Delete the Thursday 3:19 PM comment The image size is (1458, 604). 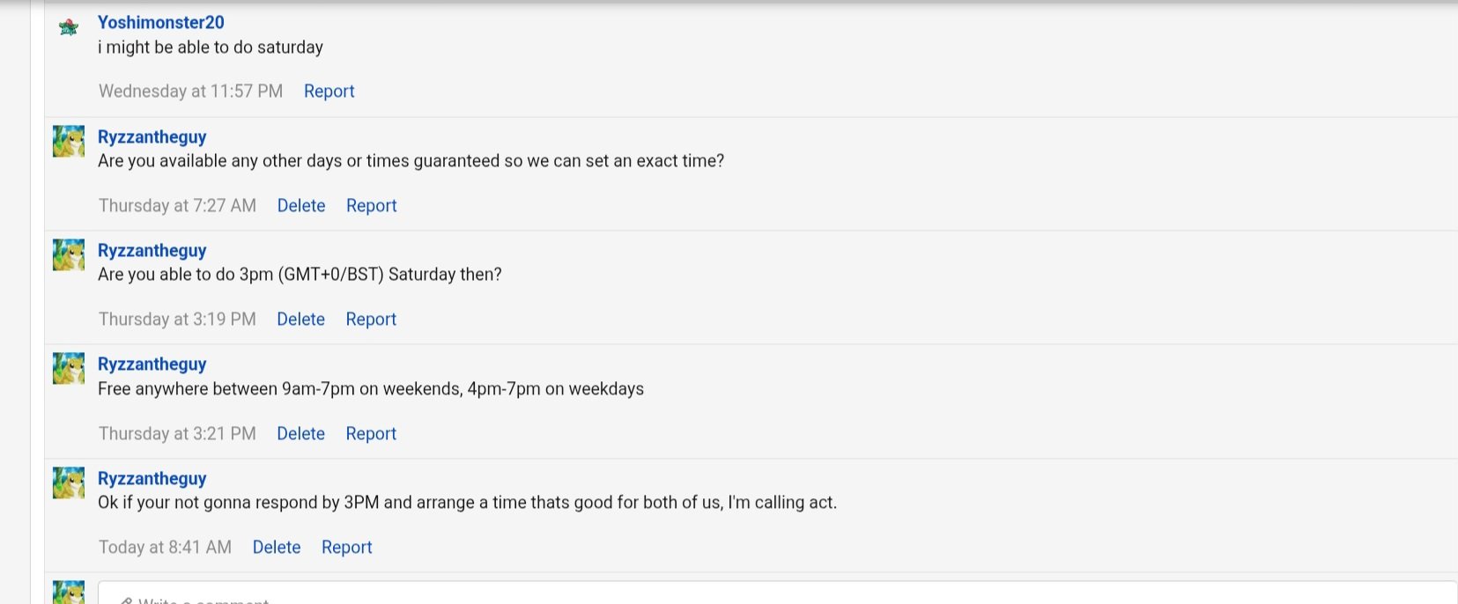(x=300, y=319)
